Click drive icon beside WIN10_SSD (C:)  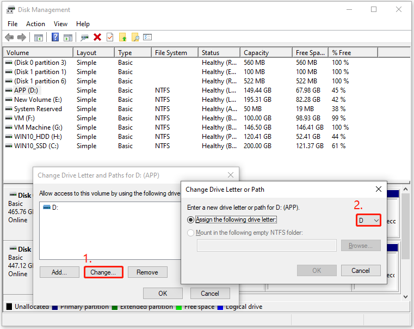pos(9,146)
